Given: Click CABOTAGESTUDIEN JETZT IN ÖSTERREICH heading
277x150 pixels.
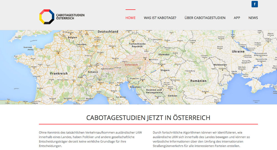Looking at the screenshot, I should 148,118.
